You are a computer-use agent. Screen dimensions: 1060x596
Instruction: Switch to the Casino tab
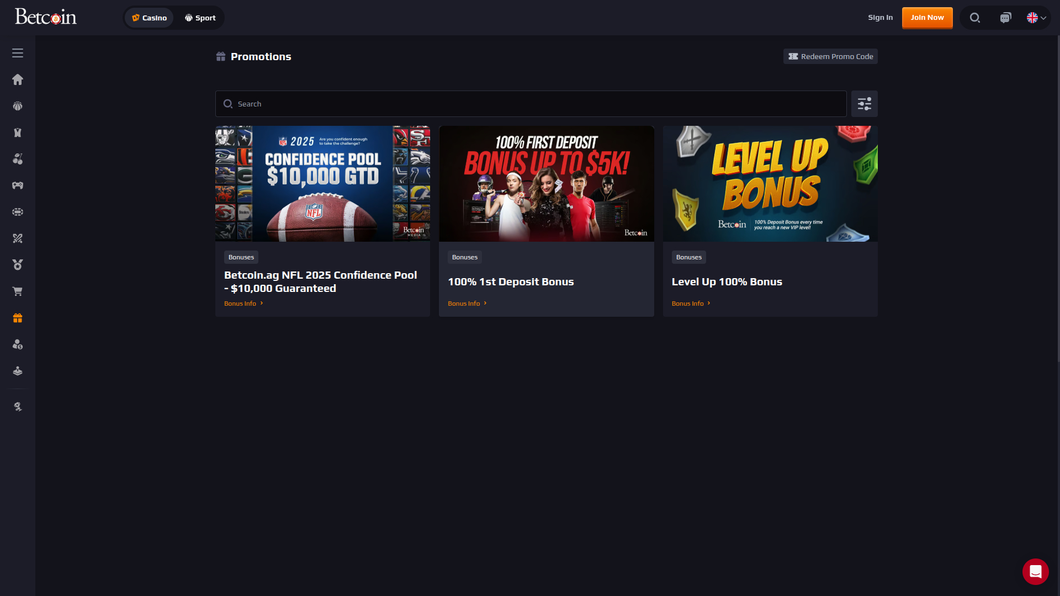pos(149,18)
